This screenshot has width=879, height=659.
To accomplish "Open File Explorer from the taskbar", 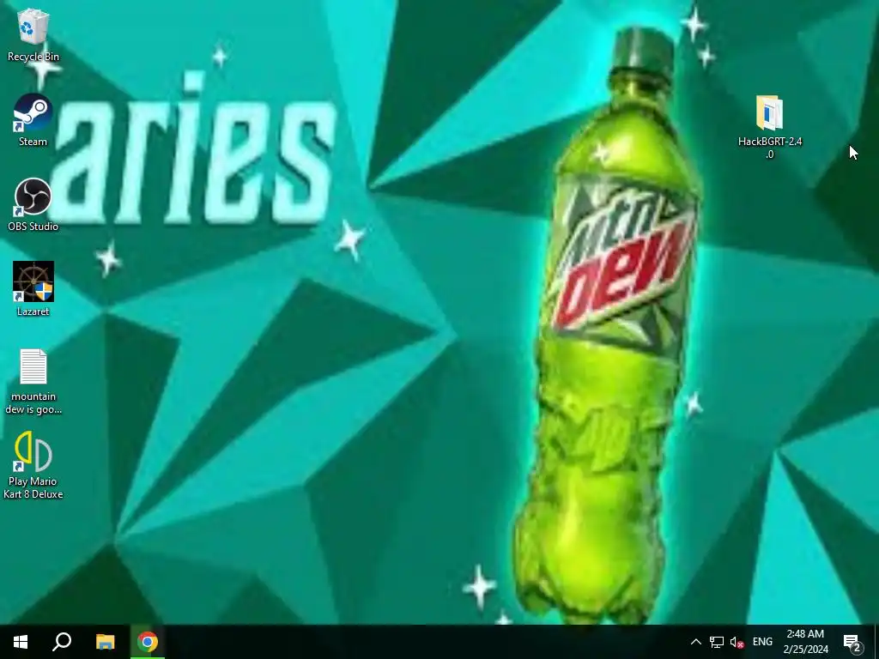I will [105, 642].
